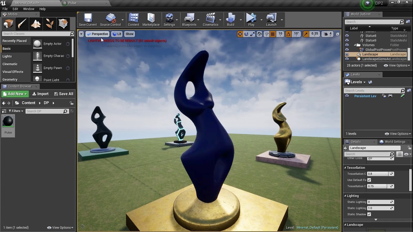Screen dimensions: 413x232
Task: Click the Play toolbar icon
Action: [x=251, y=20]
